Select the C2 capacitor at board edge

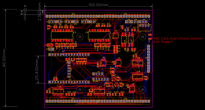pyautogui.click(x=150, y=37)
